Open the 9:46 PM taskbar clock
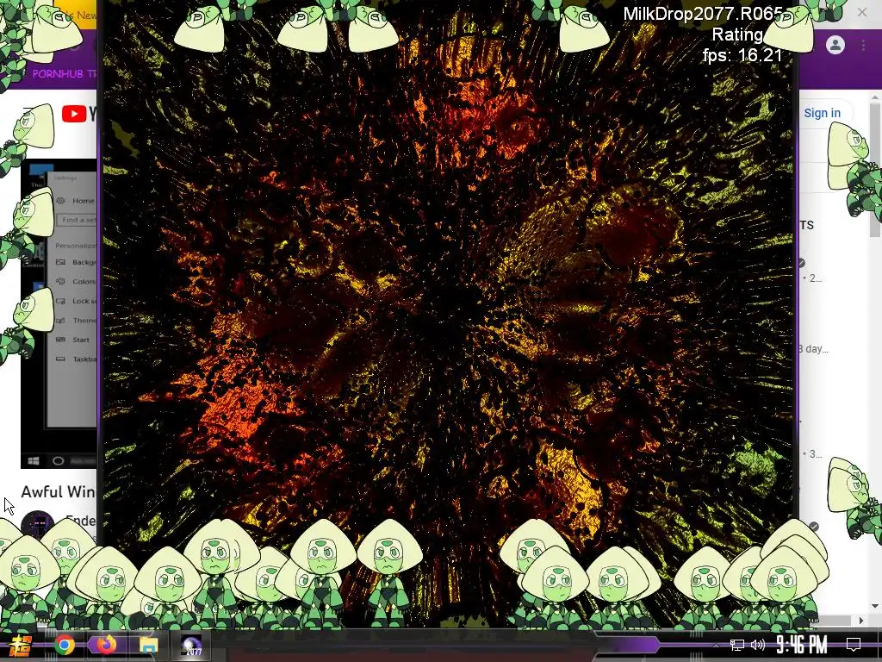 pyautogui.click(x=802, y=645)
